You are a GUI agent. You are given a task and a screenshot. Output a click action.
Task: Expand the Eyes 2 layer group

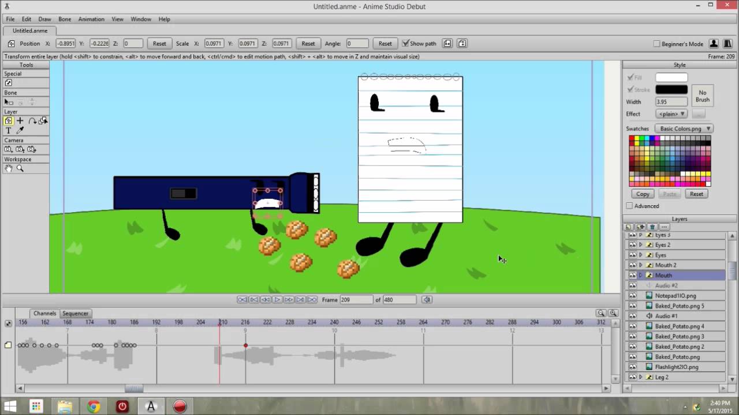click(x=640, y=245)
